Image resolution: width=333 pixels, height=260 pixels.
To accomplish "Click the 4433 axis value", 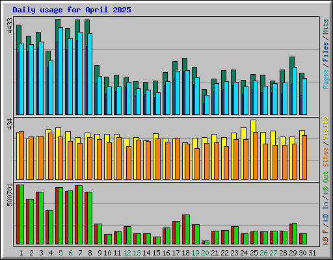I will point(10,25).
